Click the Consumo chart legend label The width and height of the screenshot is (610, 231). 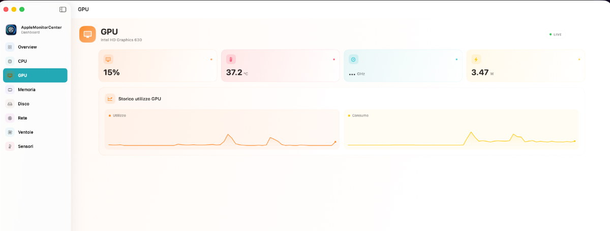pos(360,115)
